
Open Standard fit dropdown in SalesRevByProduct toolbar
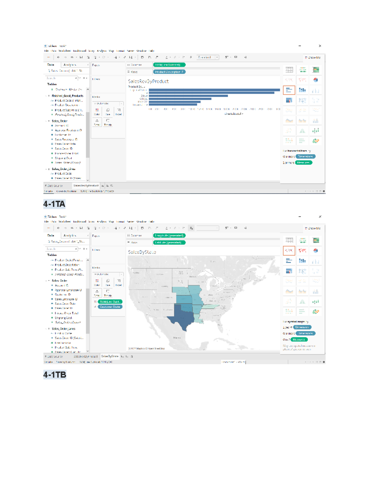click(x=208, y=57)
